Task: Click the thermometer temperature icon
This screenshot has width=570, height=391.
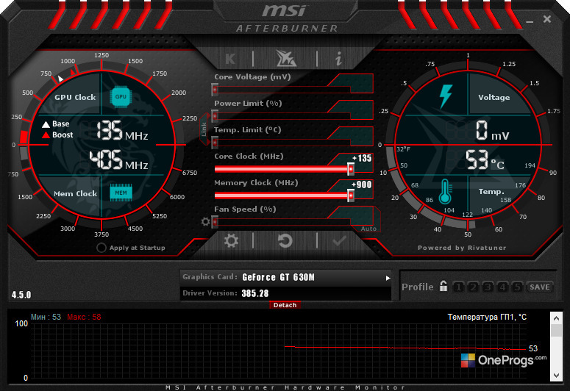Action: point(446,192)
